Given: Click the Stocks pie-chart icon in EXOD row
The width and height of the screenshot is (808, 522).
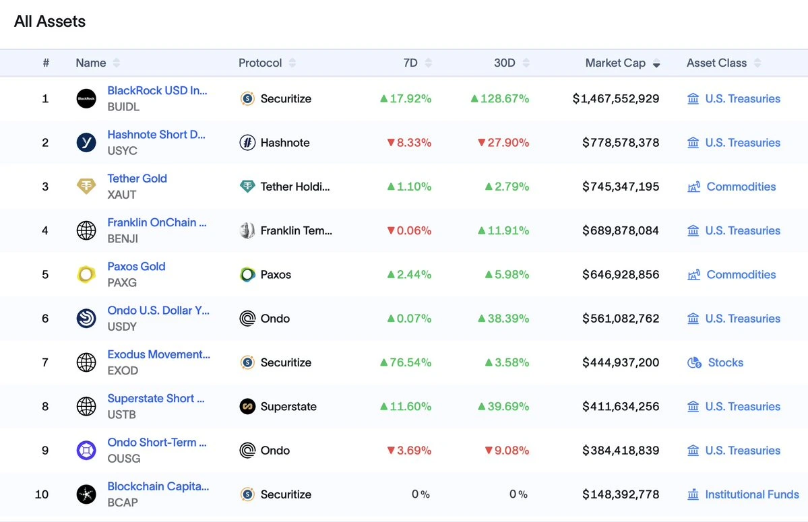Looking at the screenshot, I should click(694, 362).
